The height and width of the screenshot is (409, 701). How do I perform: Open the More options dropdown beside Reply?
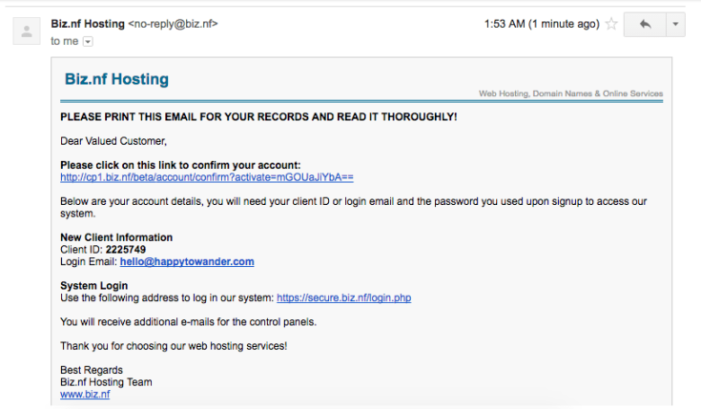point(675,25)
